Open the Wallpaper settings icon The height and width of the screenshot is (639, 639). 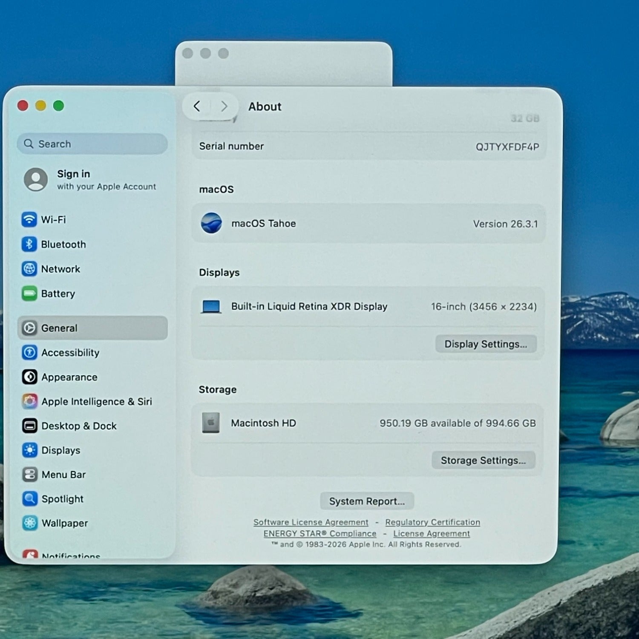29,523
